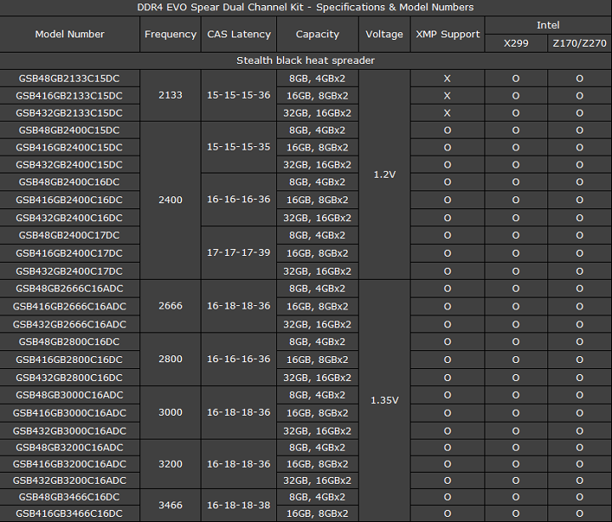Click capacity '16GB, 8GBx2' in GSB416GB3000C16ADC row
This screenshot has height=522, width=612.
317,413
